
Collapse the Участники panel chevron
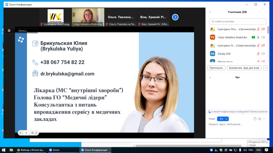pyautogui.click(x=210, y=12)
